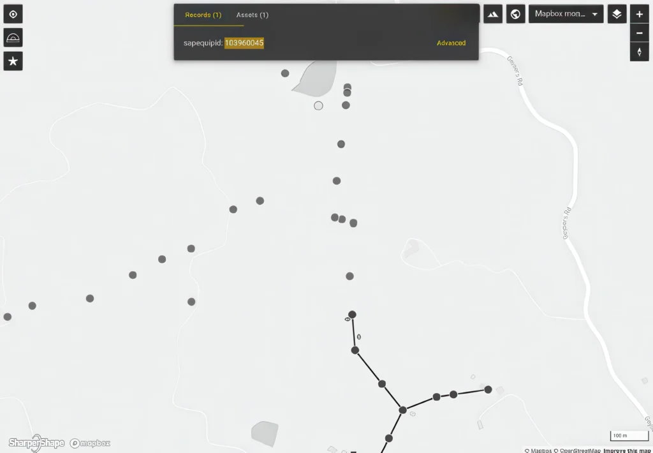Viewport: 653px width, 453px height.
Task: Open the Mapbox basemap style dropdown
Action: (x=566, y=14)
